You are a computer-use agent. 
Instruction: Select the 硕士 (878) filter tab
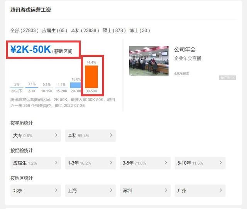tap(114, 30)
